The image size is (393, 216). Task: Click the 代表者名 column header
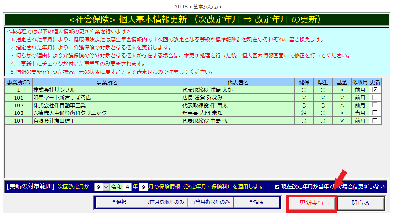(238, 82)
